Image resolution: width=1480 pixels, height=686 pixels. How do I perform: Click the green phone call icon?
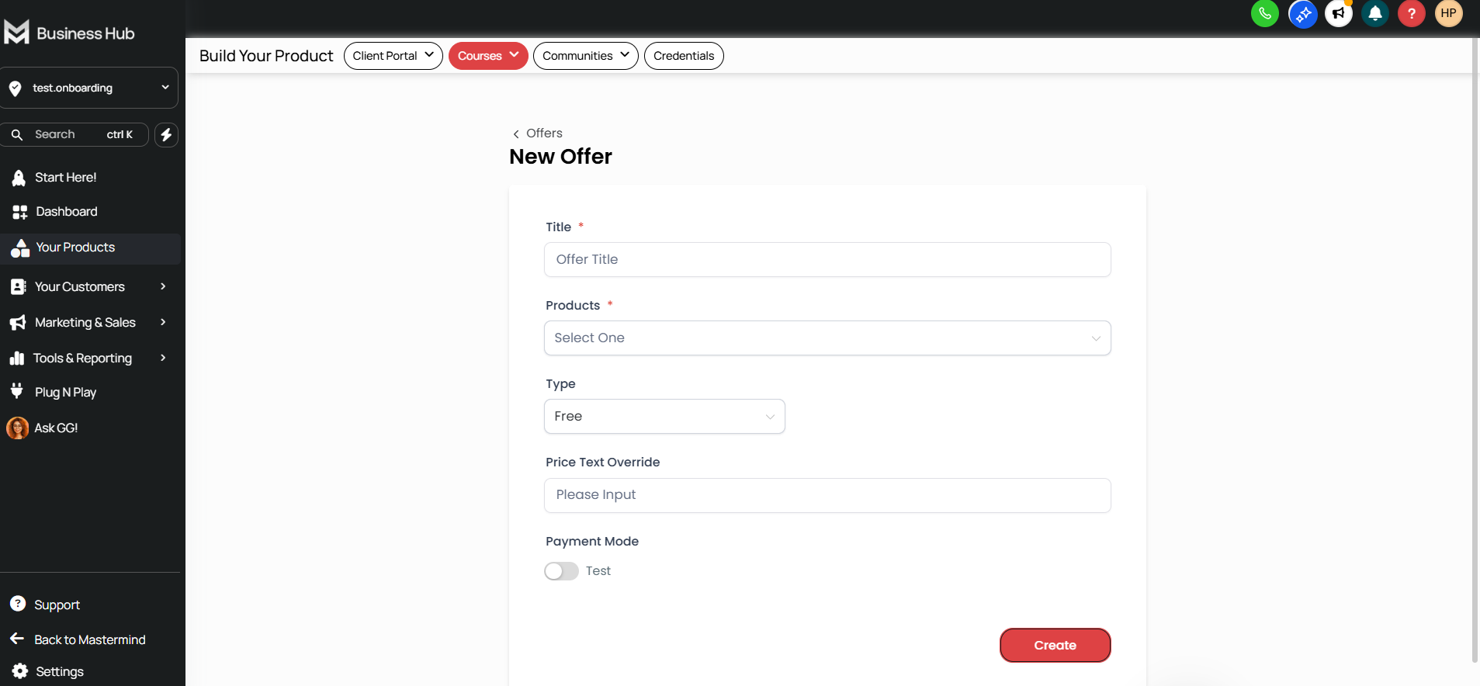pyautogui.click(x=1264, y=13)
